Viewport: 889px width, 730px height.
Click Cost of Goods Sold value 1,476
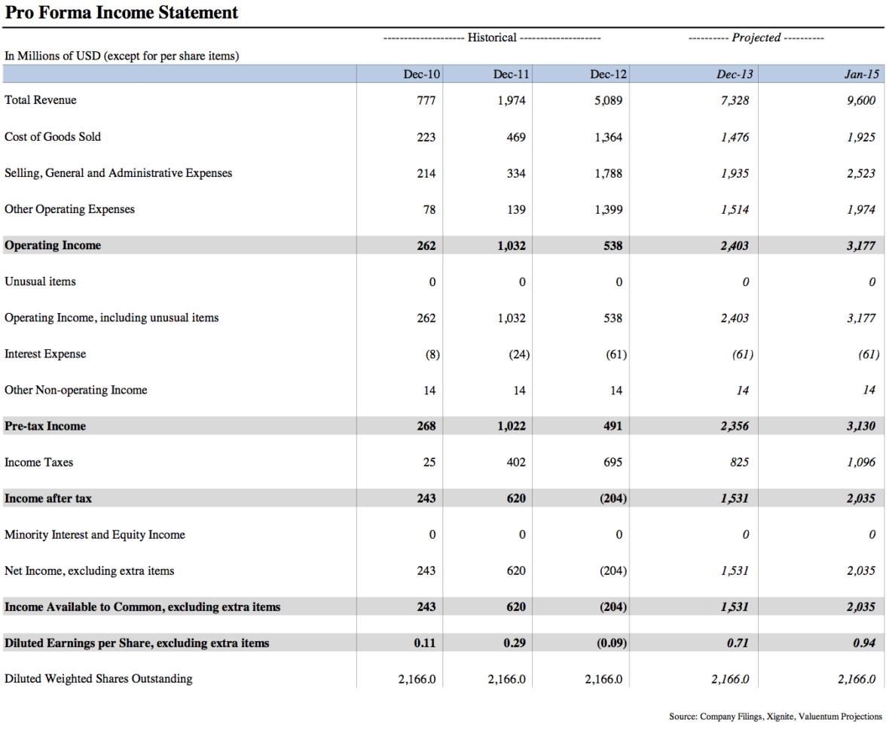coord(735,137)
